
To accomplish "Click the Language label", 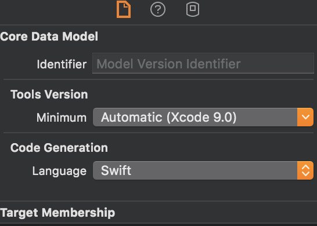I will pos(59,172).
